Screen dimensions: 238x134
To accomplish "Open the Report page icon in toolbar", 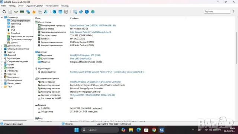I will 10,12.
